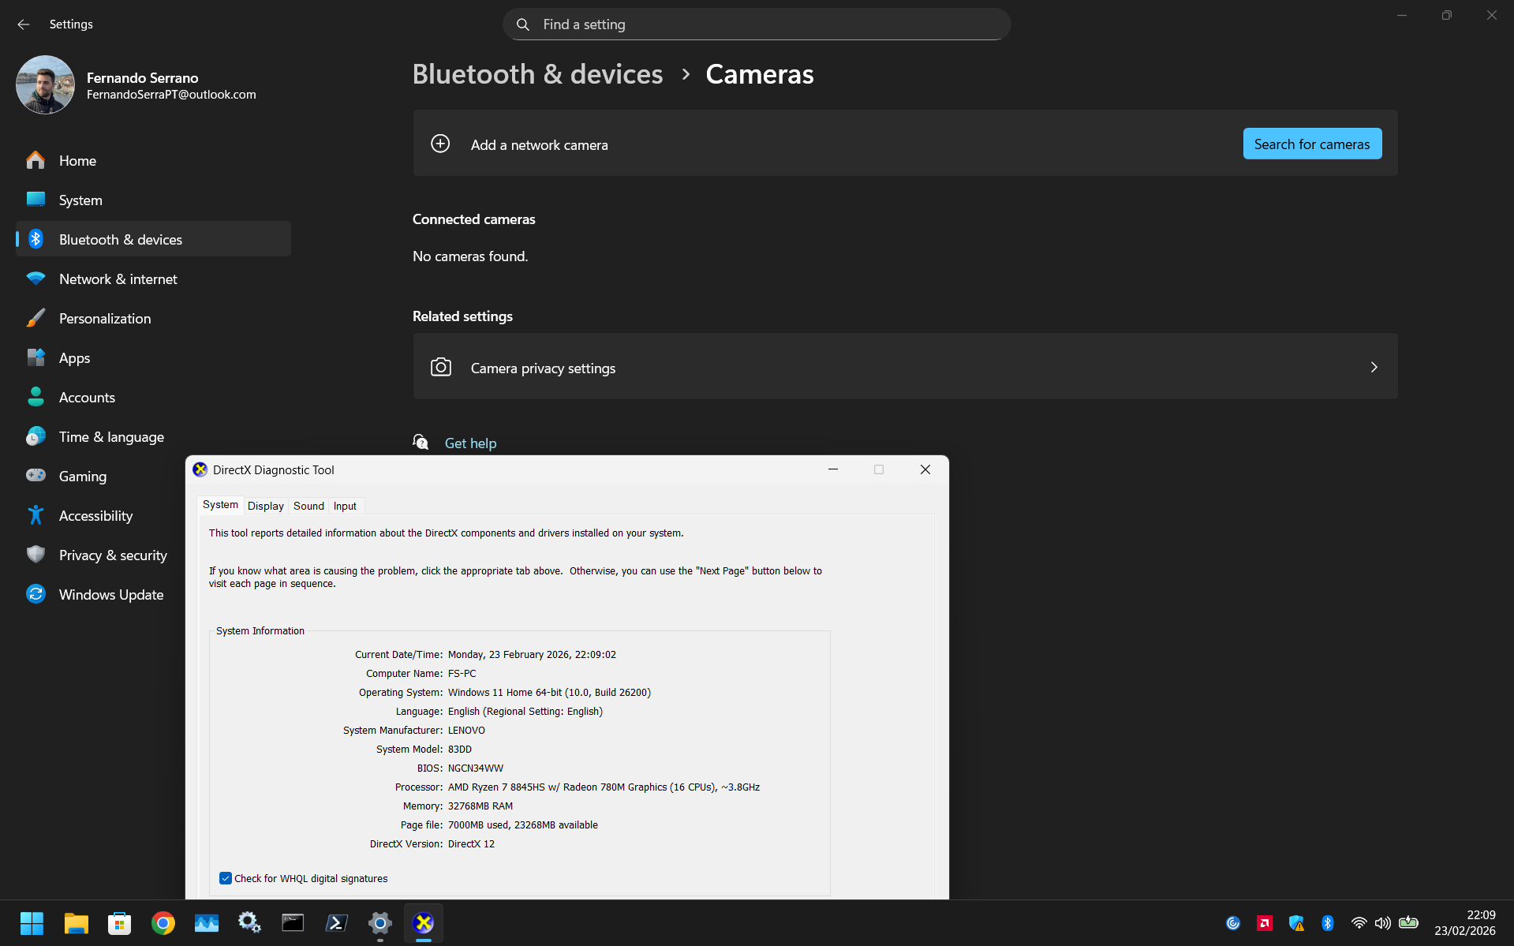Click the 'No cameras found.' text

point(470,256)
